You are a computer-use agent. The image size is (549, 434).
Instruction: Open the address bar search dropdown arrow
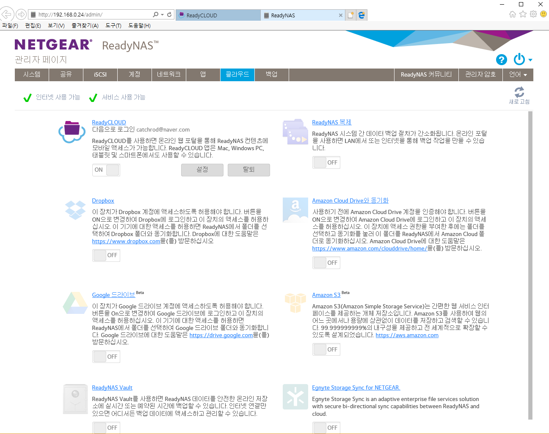point(163,14)
